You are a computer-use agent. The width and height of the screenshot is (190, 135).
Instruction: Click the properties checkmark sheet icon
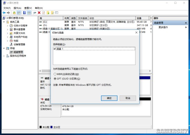44,13
